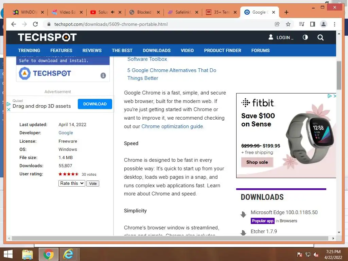This screenshot has height=261, width=348.
Task: Click the info icon on TechSpot badge
Action: (103, 75)
